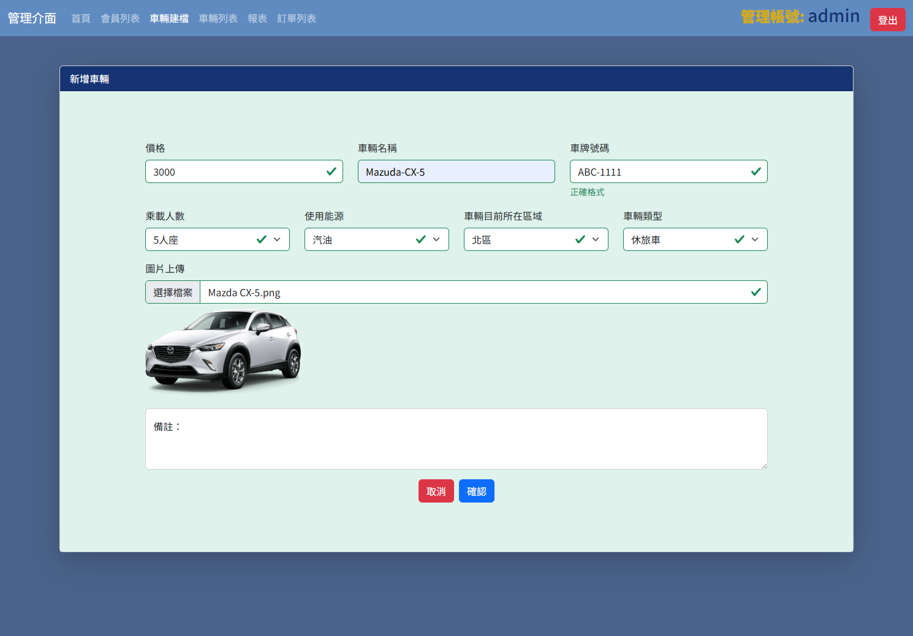
Task: Click the 正確格式 validation message
Action: (587, 192)
